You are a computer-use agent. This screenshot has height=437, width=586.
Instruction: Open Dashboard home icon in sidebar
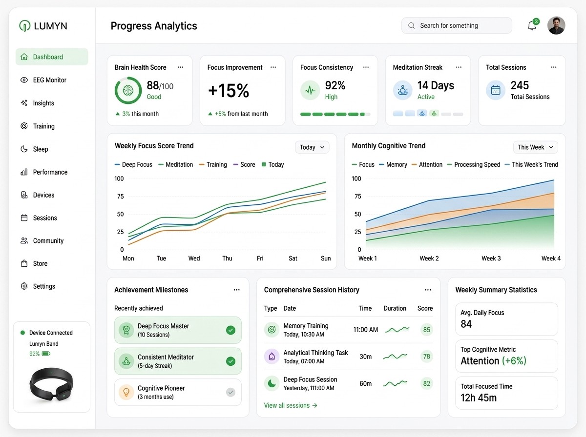point(24,57)
